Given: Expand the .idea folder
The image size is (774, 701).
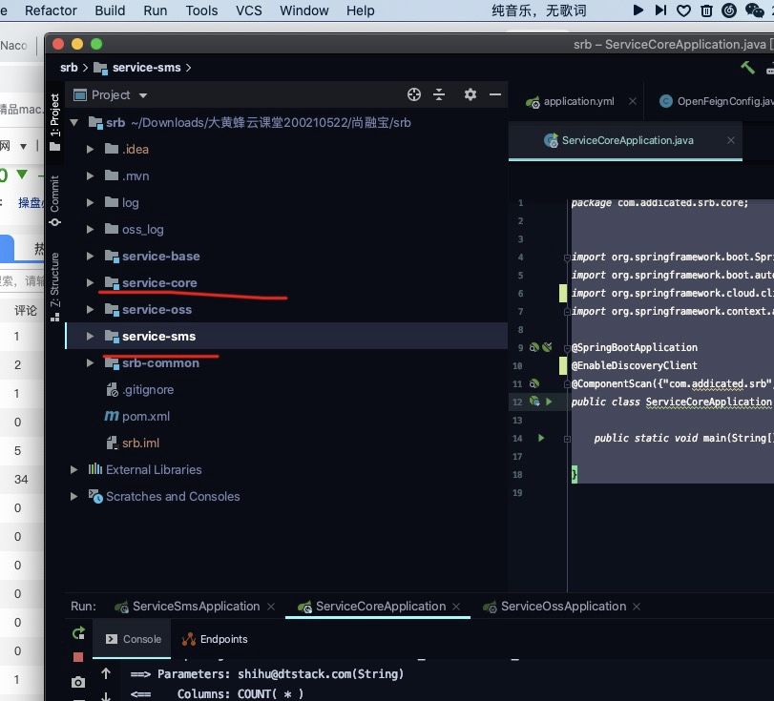Looking at the screenshot, I should click(x=90, y=149).
